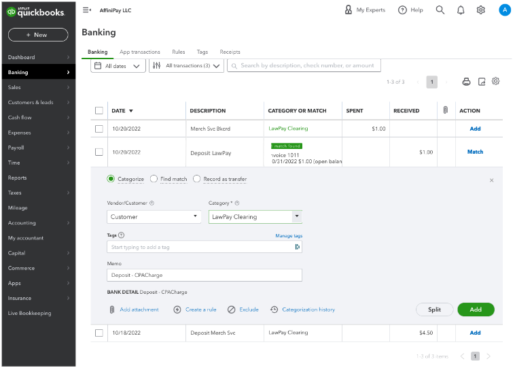Click the search magnifier in top bar

point(440,10)
